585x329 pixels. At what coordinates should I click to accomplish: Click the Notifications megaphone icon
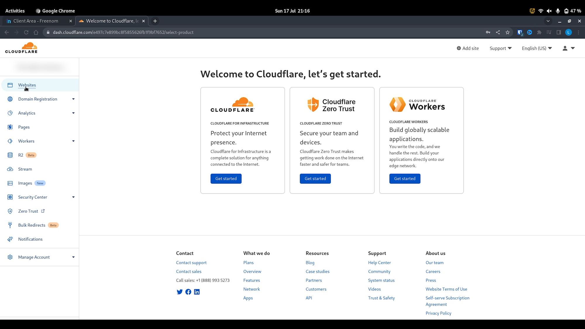tap(10, 239)
